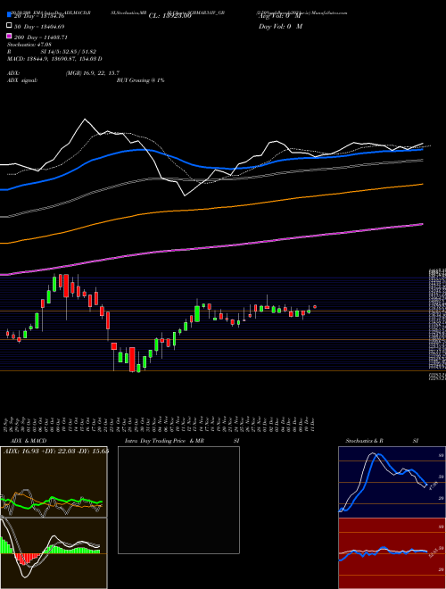
Task: Open the MACD histogram chart panel
Action: click(54, 553)
